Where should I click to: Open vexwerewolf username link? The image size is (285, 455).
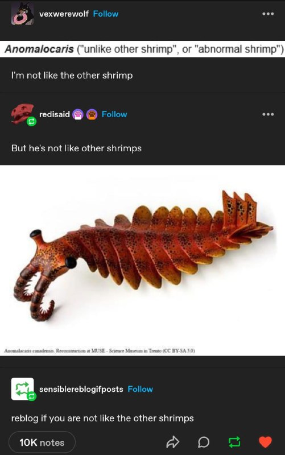click(64, 14)
